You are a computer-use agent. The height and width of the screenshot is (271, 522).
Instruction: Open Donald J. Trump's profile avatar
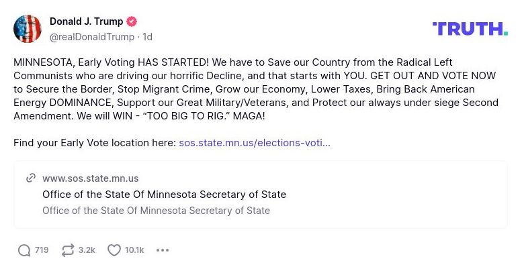28,28
